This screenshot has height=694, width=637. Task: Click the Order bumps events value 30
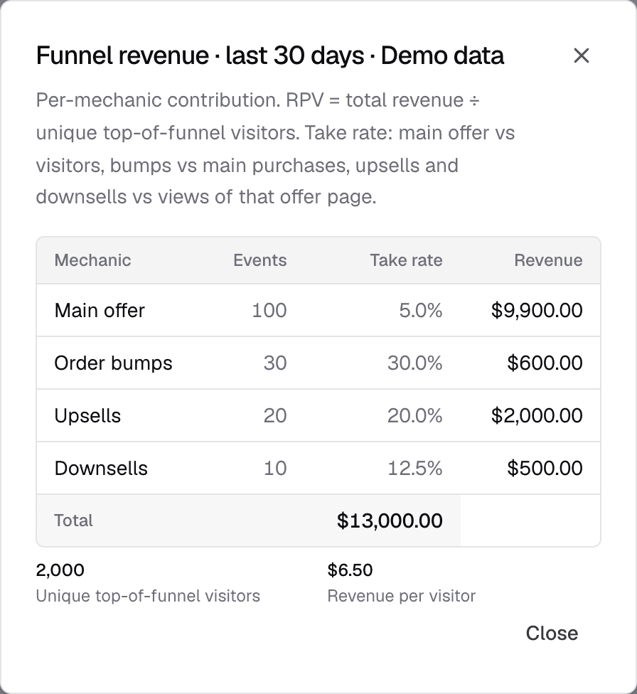275,363
